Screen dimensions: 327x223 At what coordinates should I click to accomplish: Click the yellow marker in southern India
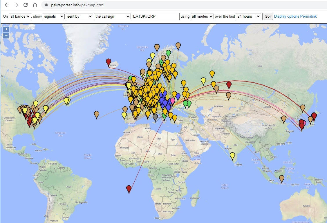click(232, 156)
